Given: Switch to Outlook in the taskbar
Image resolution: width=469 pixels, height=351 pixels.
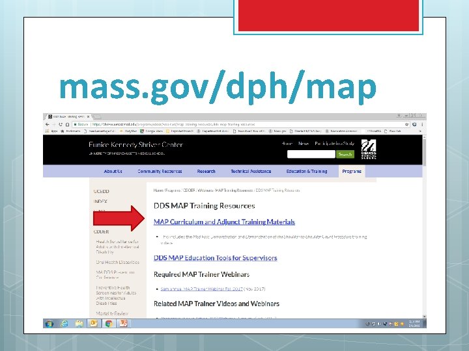Looking at the screenshot, I should [x=94, y=324].
